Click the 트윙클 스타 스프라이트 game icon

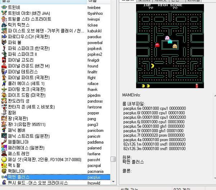pyautogui.click(x=4, y=19)
